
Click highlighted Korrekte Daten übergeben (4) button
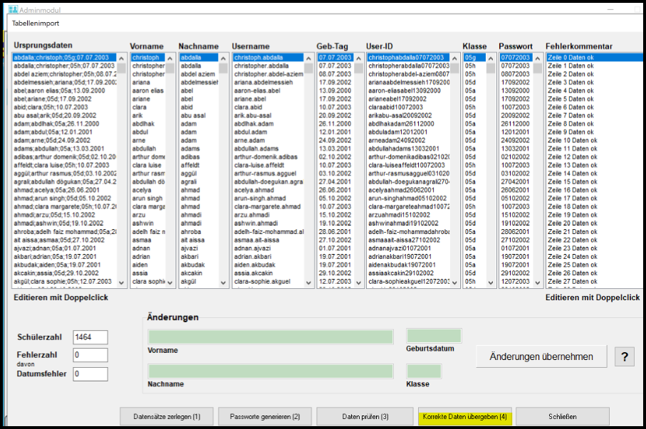coord(464,416)
